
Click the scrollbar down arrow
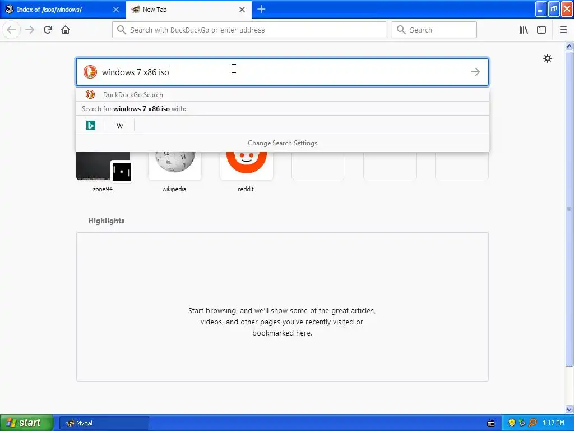pyautogui.click(x=569, y=409)
